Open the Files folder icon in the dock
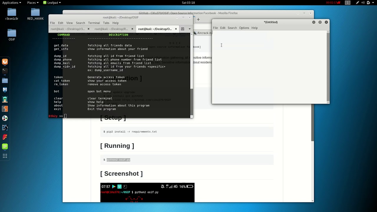Screen dimensions: 377x212 pos(5,80)
